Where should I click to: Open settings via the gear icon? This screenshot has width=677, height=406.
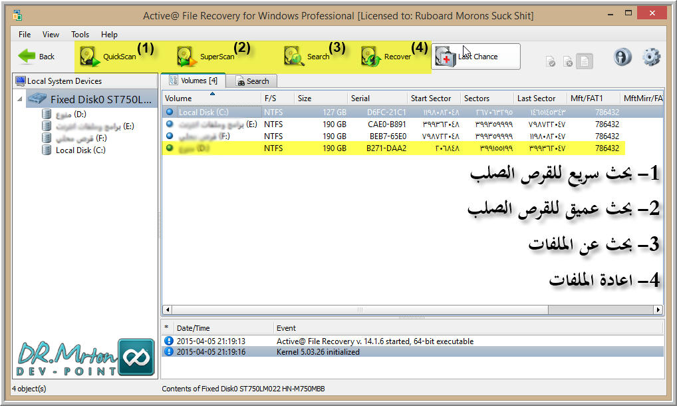651,57
